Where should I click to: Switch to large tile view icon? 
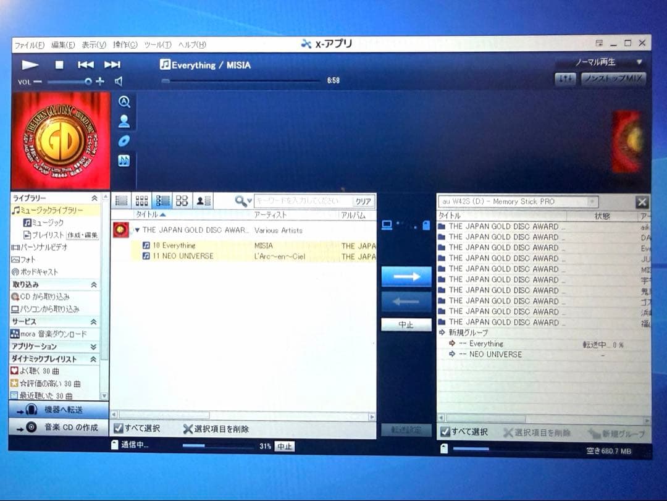coord(182,201)
